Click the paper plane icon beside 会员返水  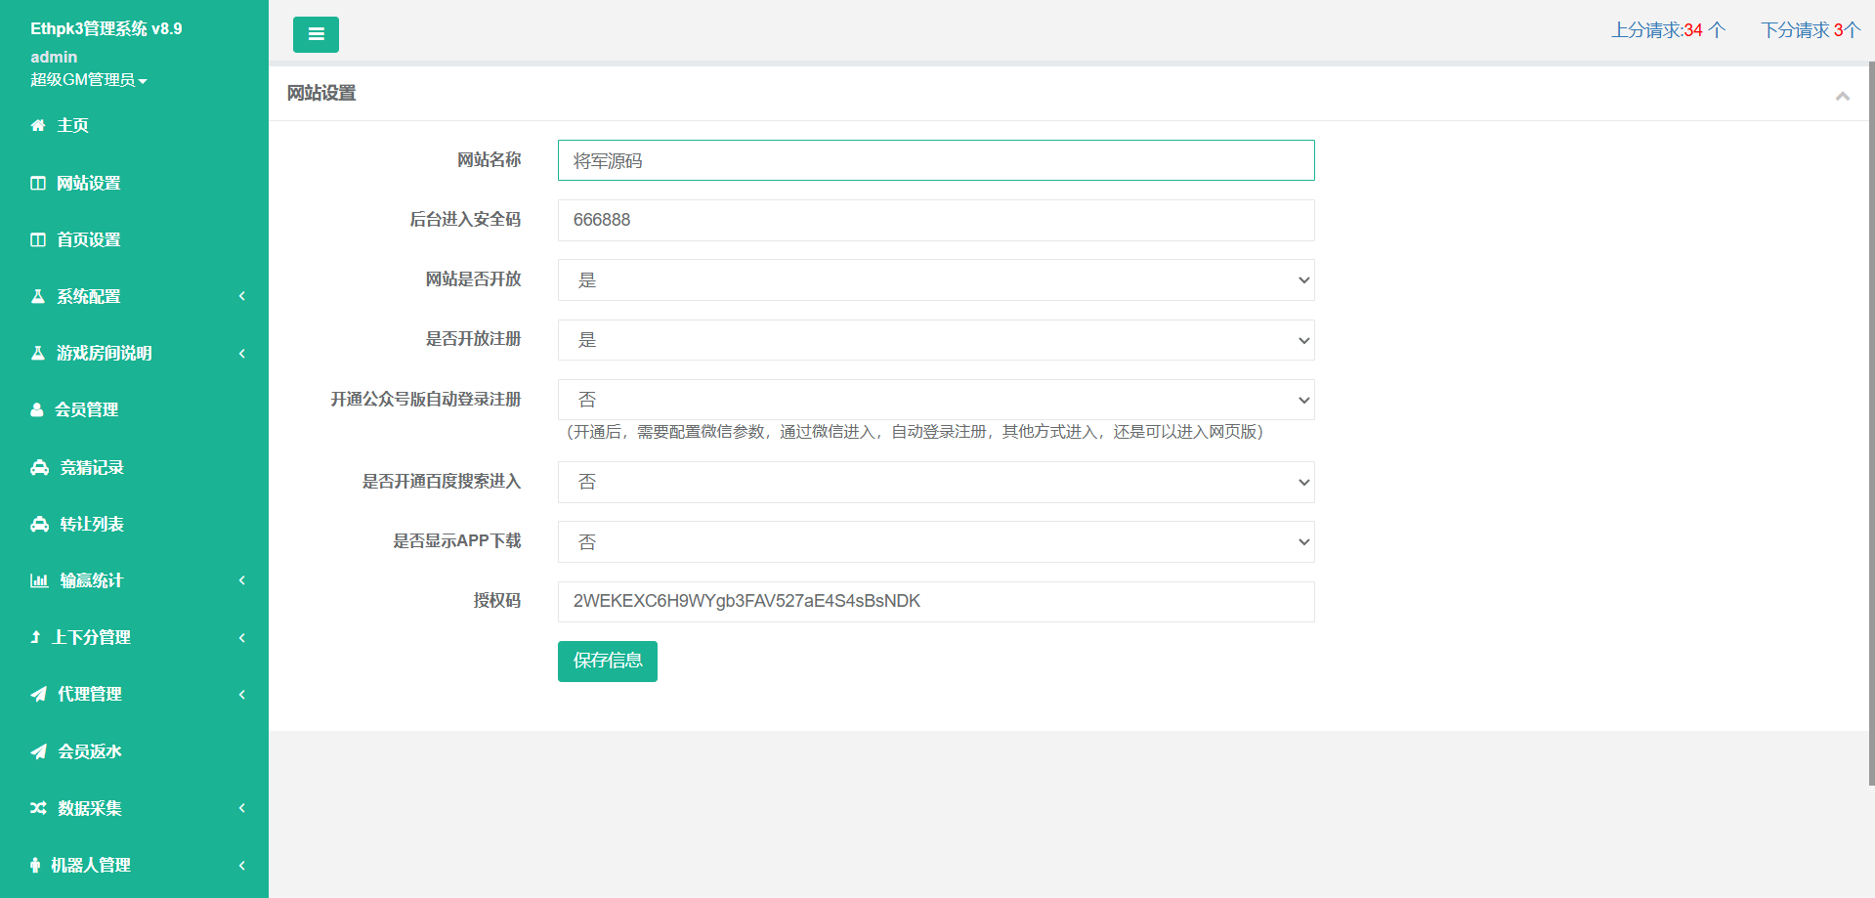point(39,751)
